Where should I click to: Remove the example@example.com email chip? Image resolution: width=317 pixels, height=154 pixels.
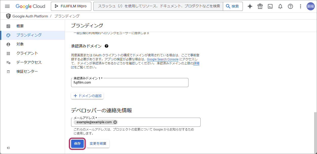coord(115,122)
